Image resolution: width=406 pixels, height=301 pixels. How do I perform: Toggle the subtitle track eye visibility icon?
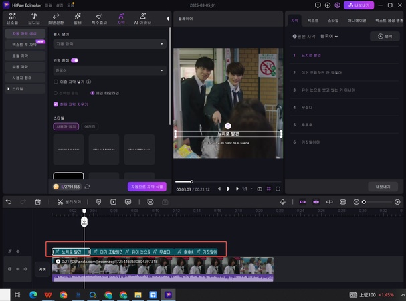click(18, 252)
